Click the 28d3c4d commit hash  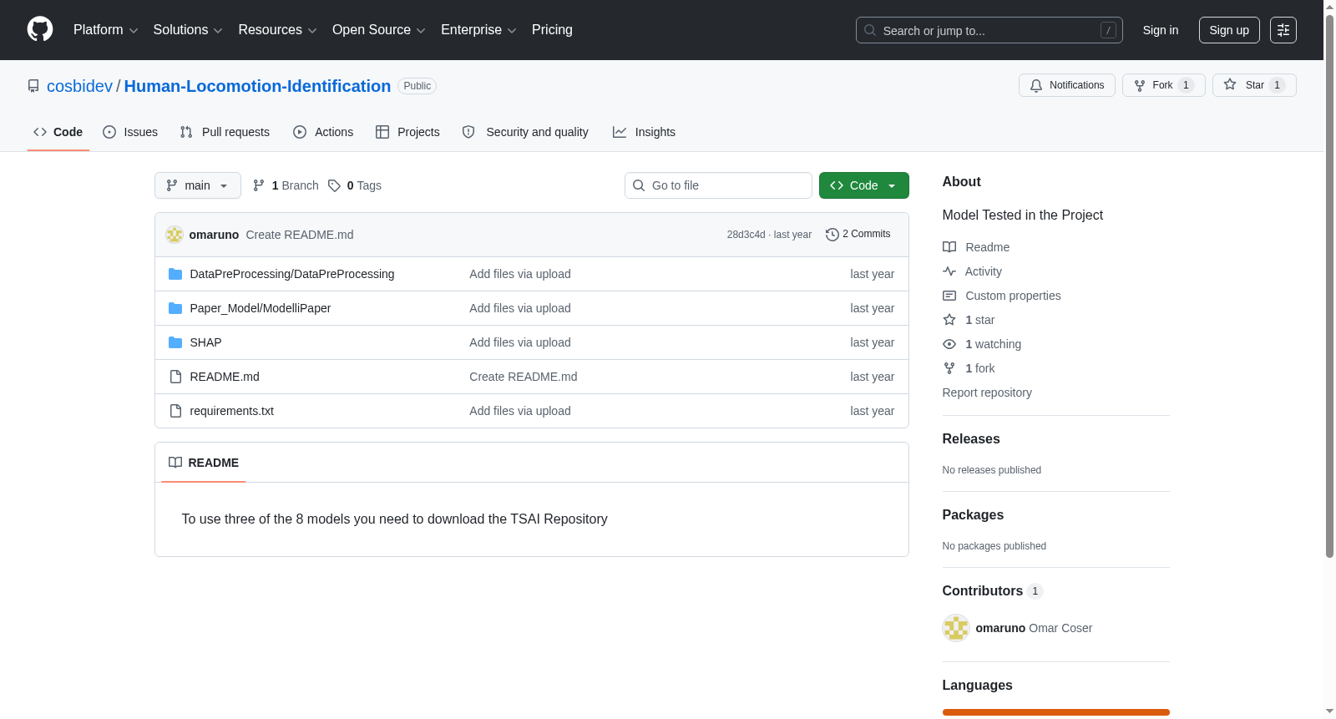(x=746, y=235)
